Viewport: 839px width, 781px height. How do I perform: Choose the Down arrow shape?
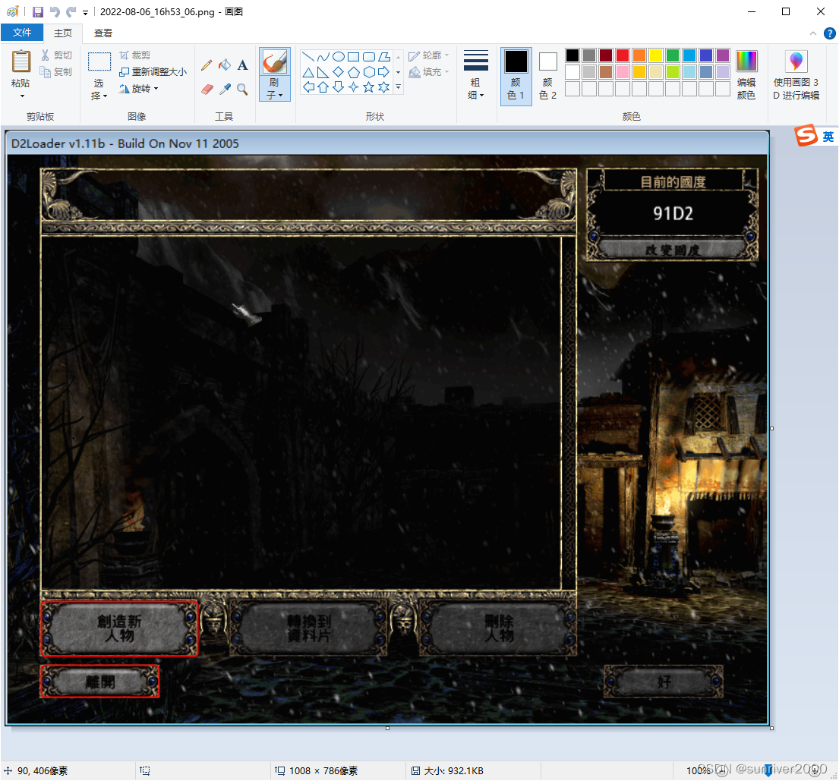pos(338,87)
